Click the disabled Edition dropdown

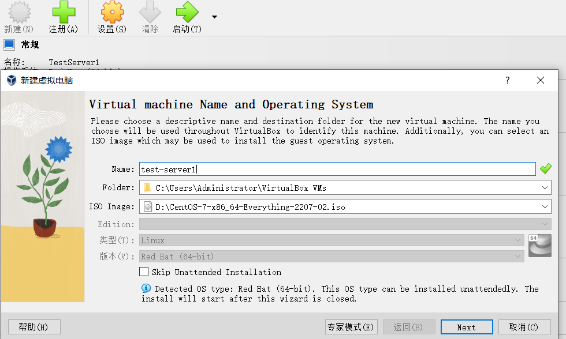[x=345, y=224]
